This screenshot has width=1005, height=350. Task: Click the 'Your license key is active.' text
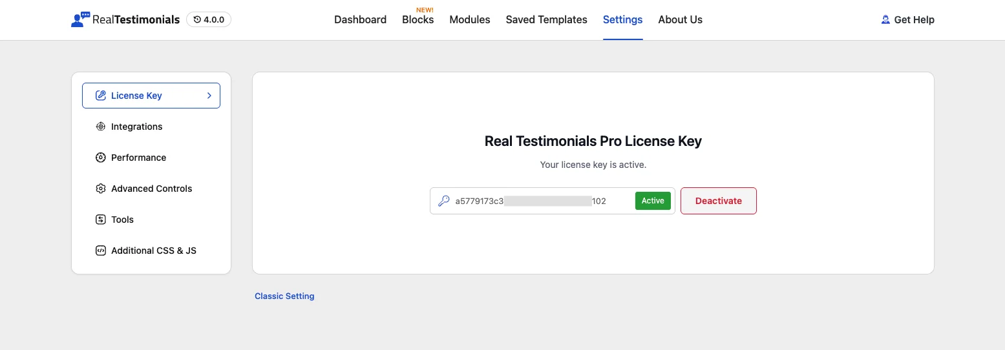(593, 165)
